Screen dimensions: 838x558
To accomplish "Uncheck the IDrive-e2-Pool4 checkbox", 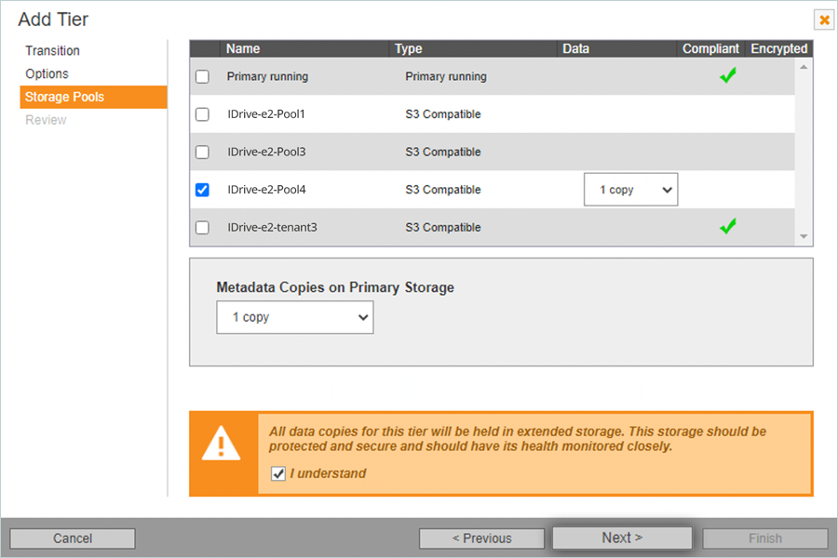I will [x=202, y=190].
